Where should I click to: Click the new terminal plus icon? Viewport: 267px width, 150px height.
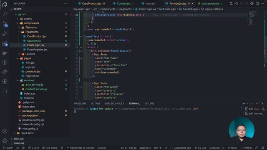(244, 103)
